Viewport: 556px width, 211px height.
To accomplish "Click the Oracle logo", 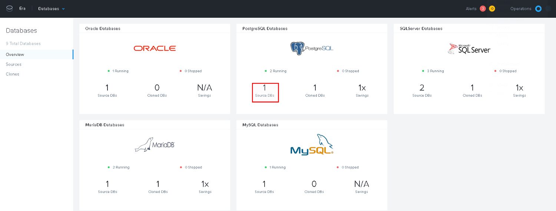I will click(155, 48).
